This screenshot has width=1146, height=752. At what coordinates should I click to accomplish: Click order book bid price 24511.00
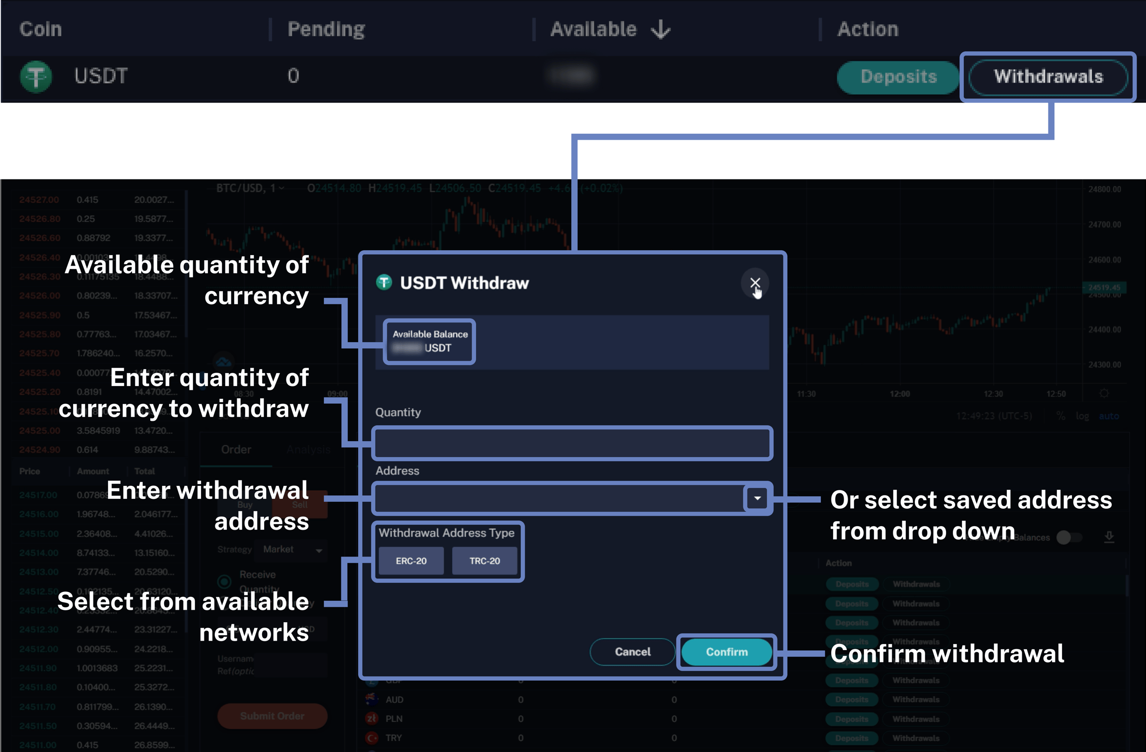pos(38,745)
